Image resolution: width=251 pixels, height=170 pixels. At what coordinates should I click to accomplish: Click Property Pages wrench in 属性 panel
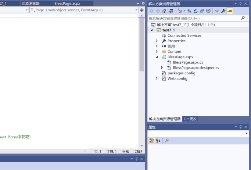pyautogui.click(x=166, y=141)
